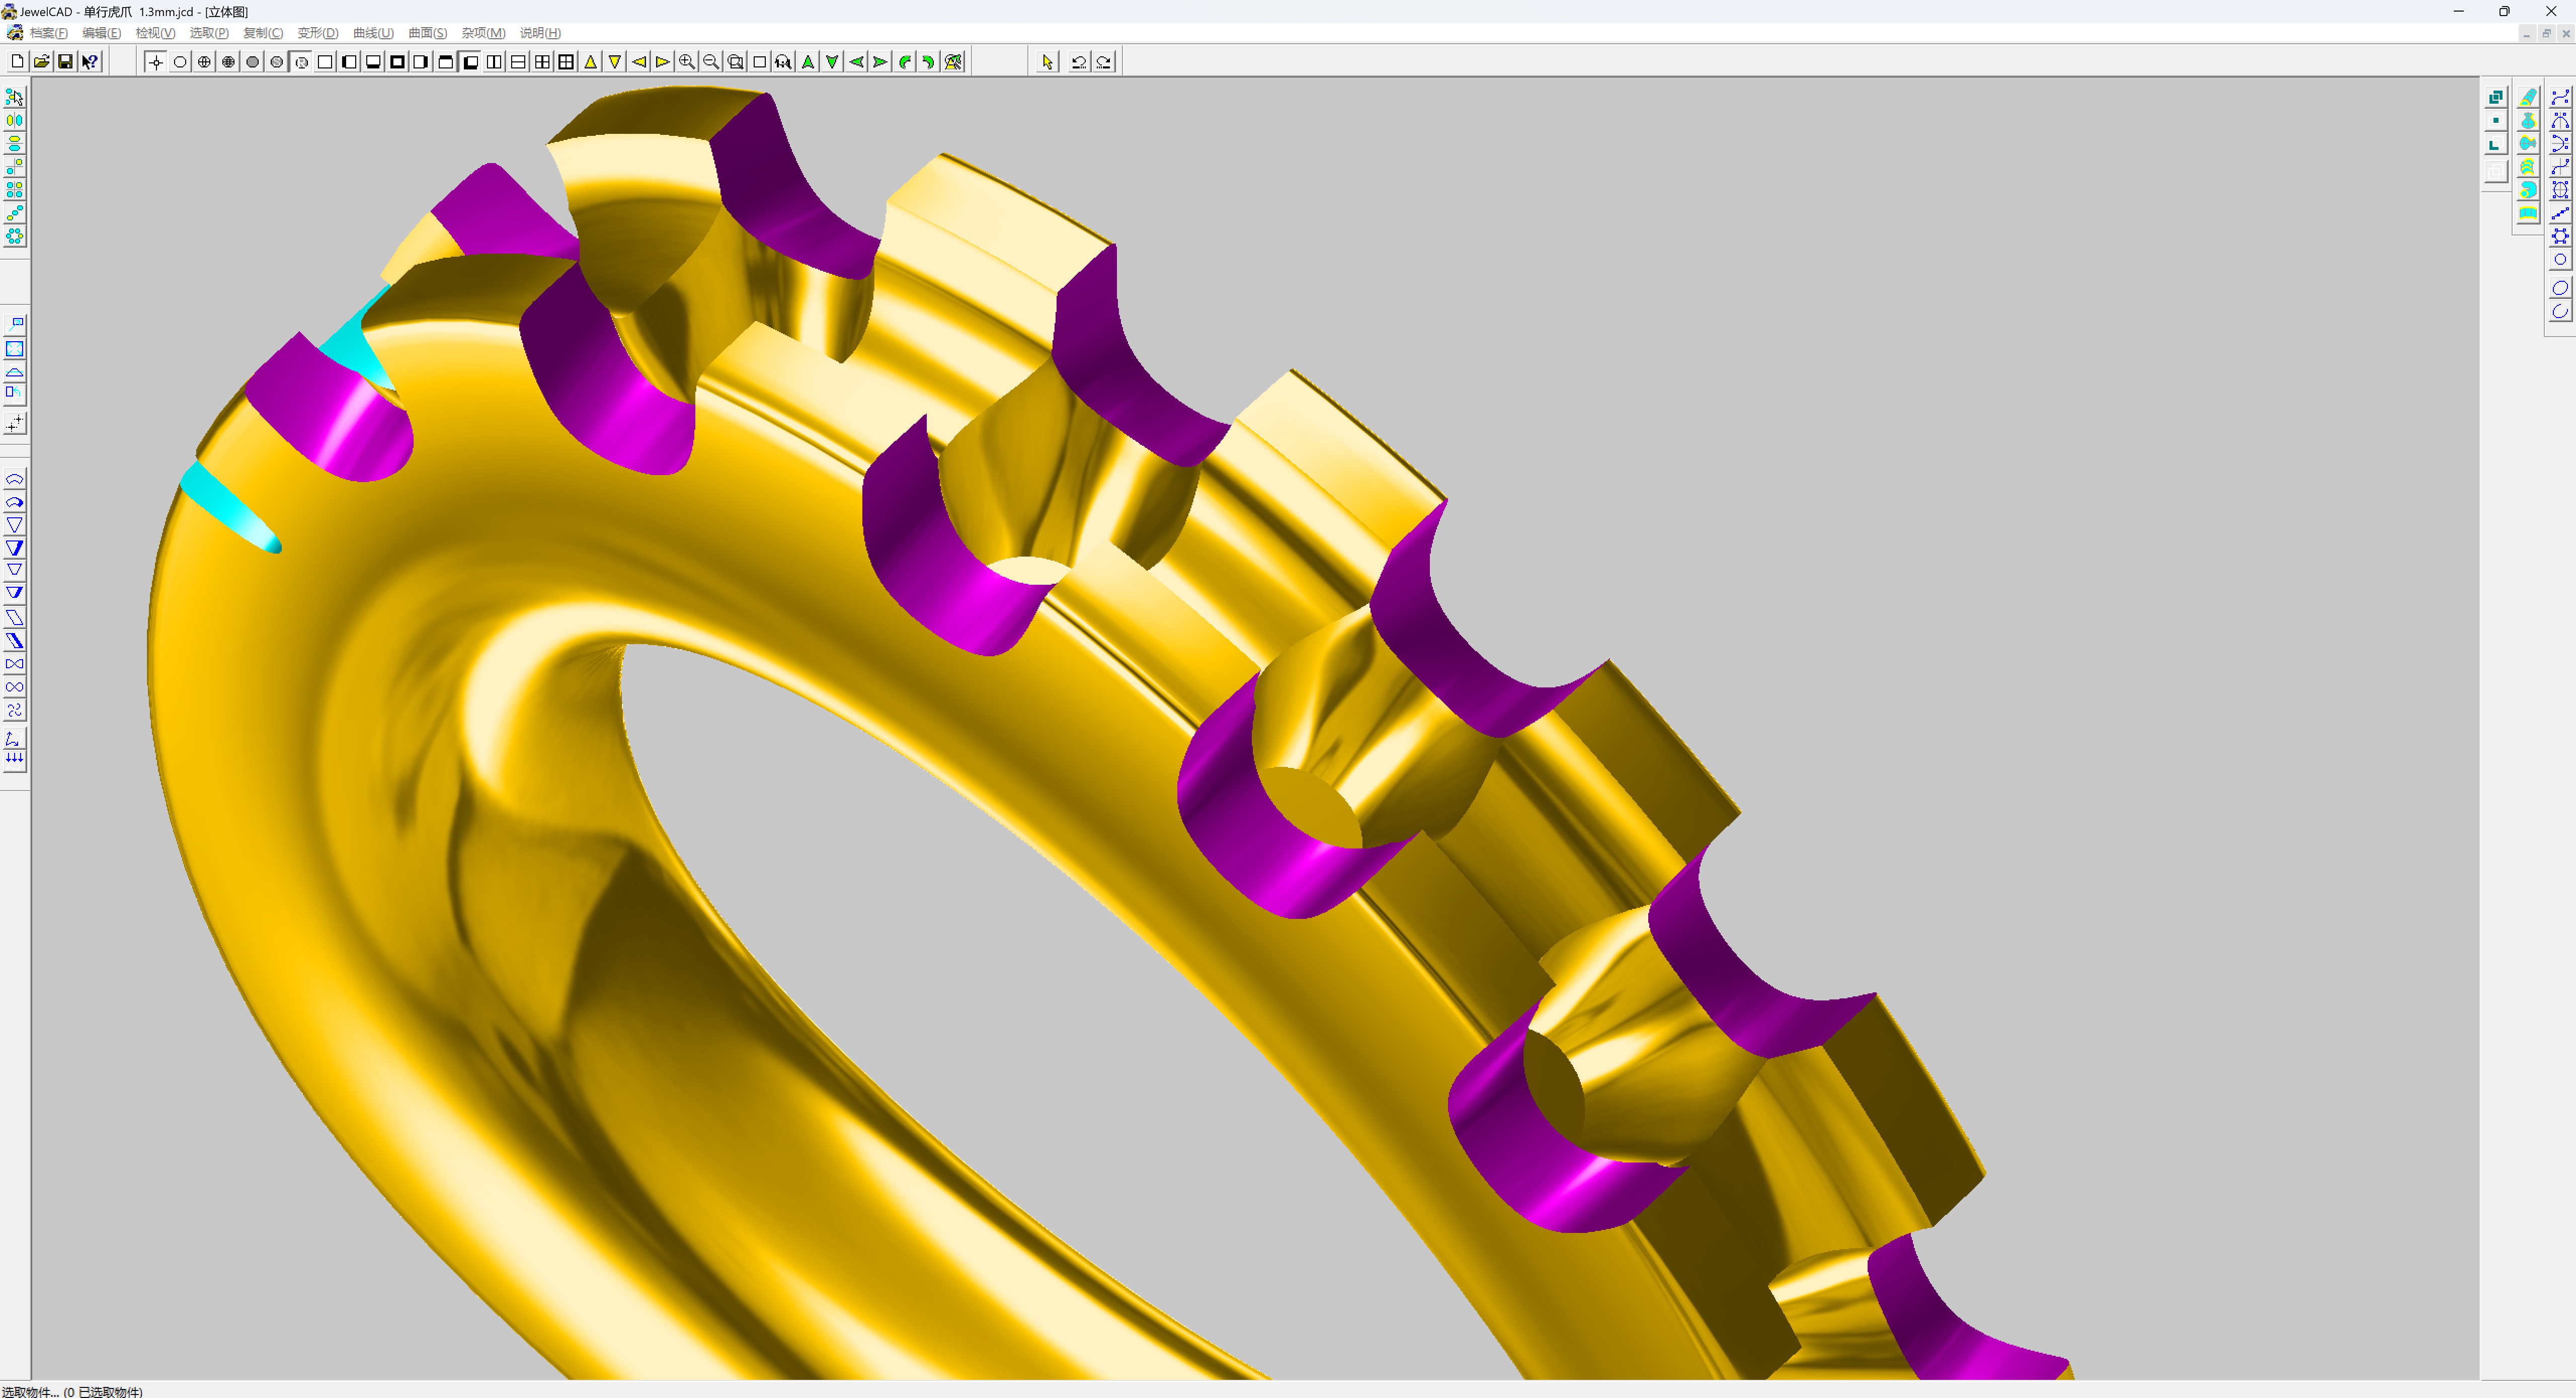Click the diagonal dots linear copy tool

coord(15,213)
